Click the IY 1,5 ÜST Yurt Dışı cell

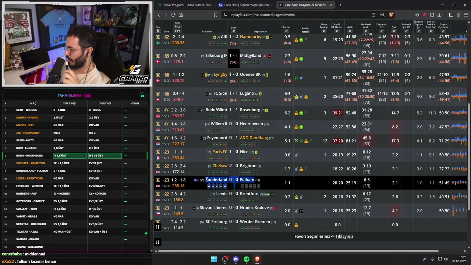[x=70, y=156]
